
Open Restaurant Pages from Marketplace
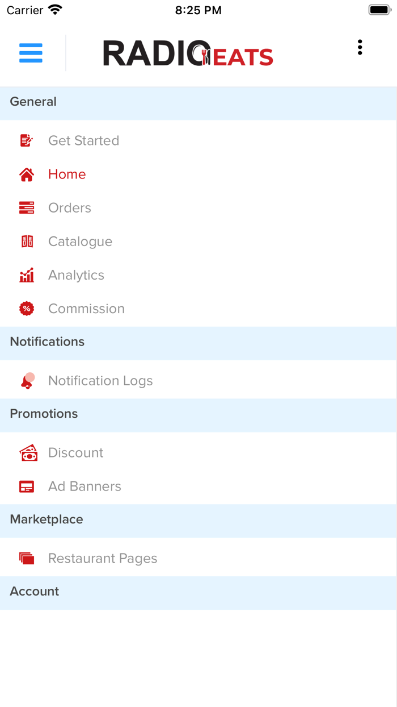103,559
